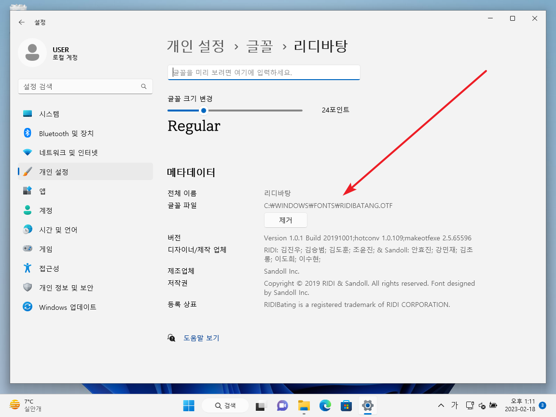Navigate to 개인 설정 breadcrumb
This screenshot has height=417, width=556.
196,46
